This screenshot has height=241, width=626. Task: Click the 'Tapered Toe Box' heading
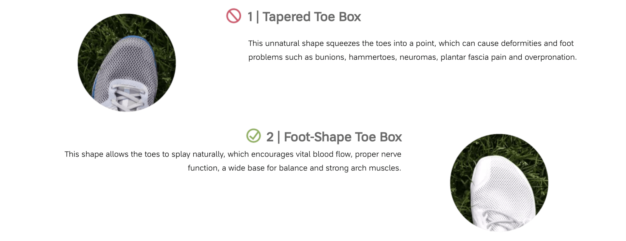pyautogui.click(x=312, y=17)
